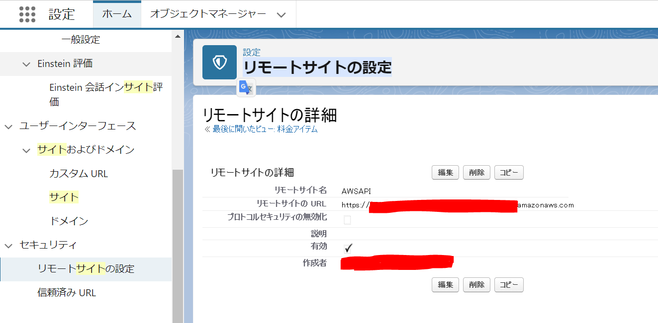Collapse the サイトおよびドメイン subsection

point(26,150)
